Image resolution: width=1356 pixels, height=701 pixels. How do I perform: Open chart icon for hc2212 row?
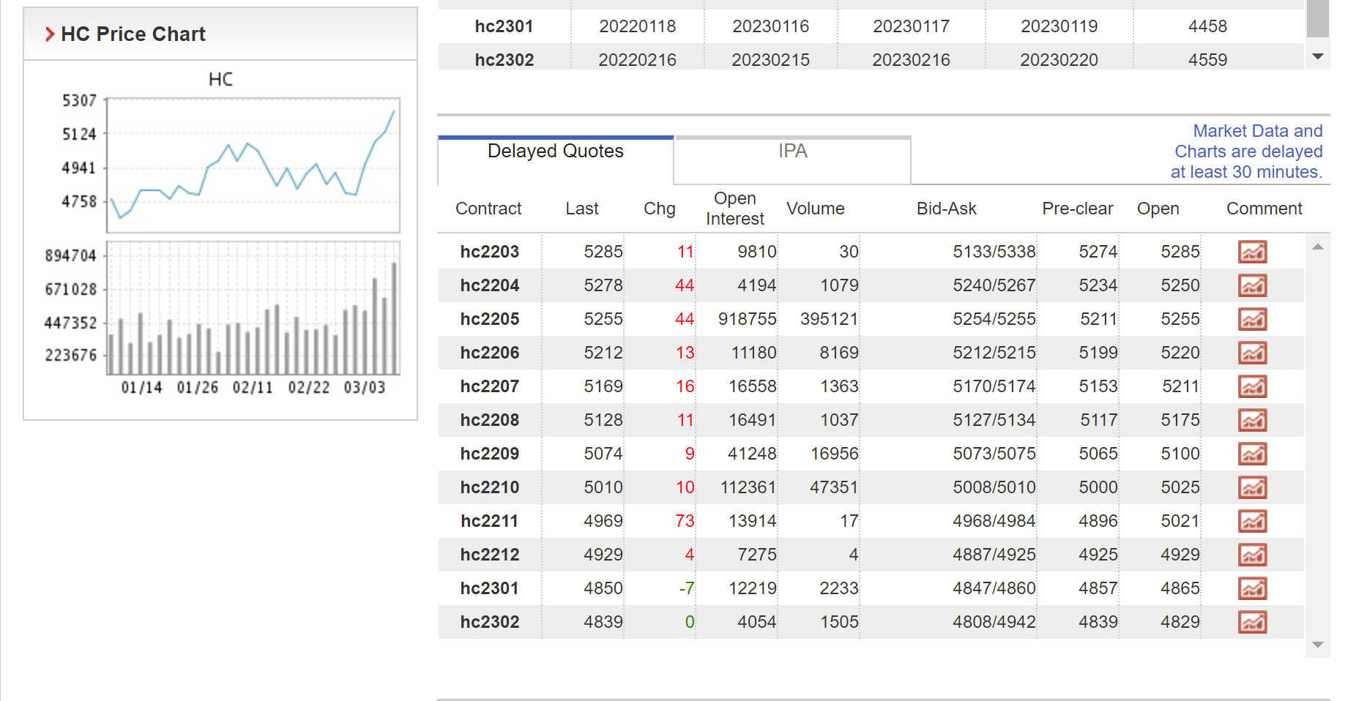(1252, 555)
